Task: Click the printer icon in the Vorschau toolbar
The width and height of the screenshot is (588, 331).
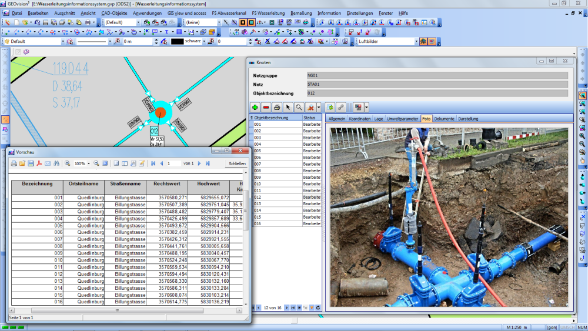Action: [14, 163]
